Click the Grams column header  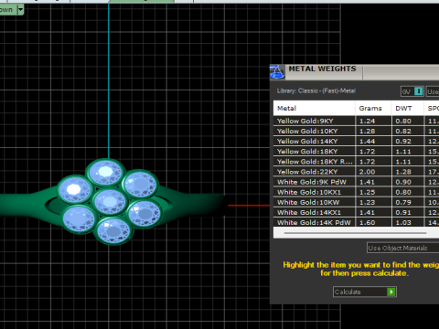coord(373,108)
